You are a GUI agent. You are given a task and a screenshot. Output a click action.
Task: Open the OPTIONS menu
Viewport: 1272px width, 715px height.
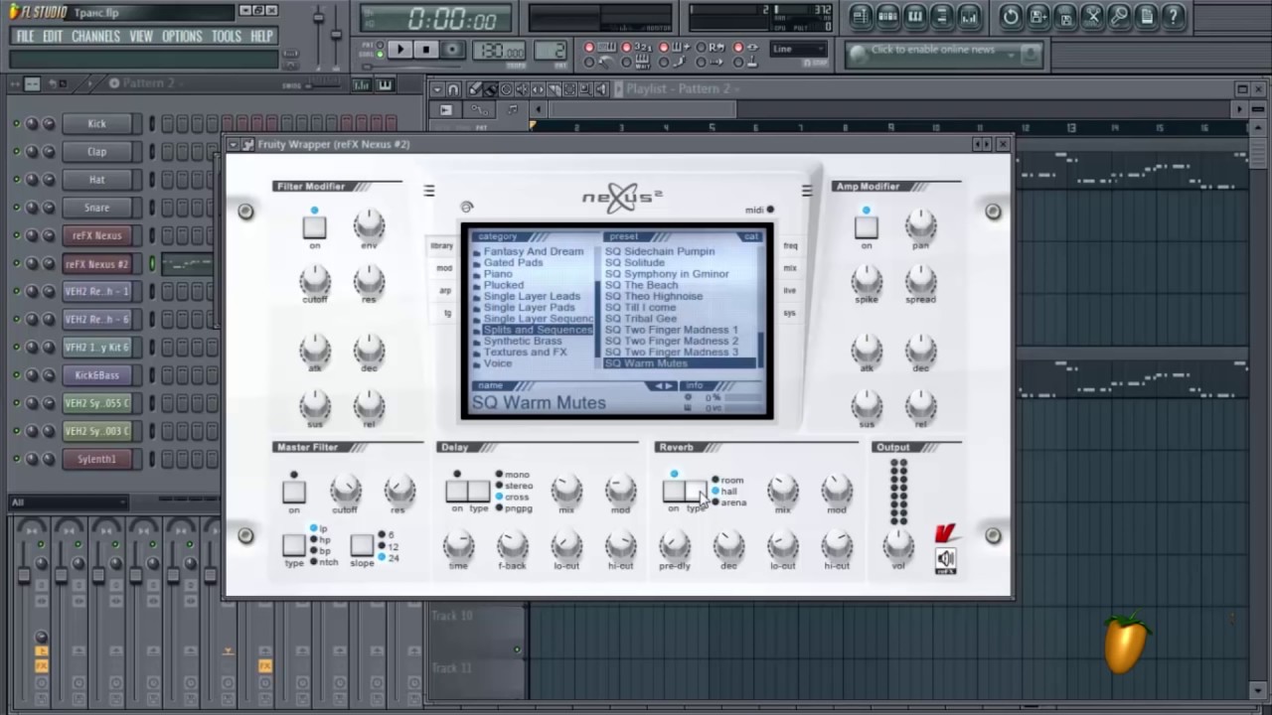click(182, 37)
